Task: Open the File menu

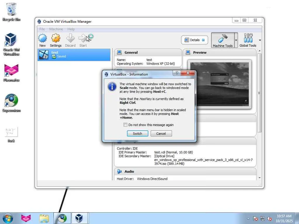Action: click(x=42, y=29)
